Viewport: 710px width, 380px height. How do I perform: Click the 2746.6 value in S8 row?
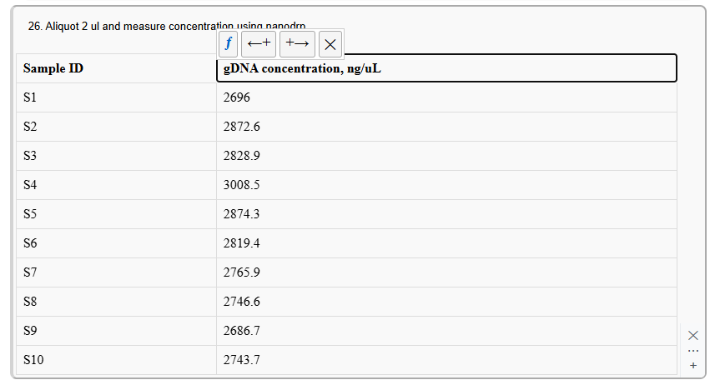pyautogui.click(x=446, y=302)
